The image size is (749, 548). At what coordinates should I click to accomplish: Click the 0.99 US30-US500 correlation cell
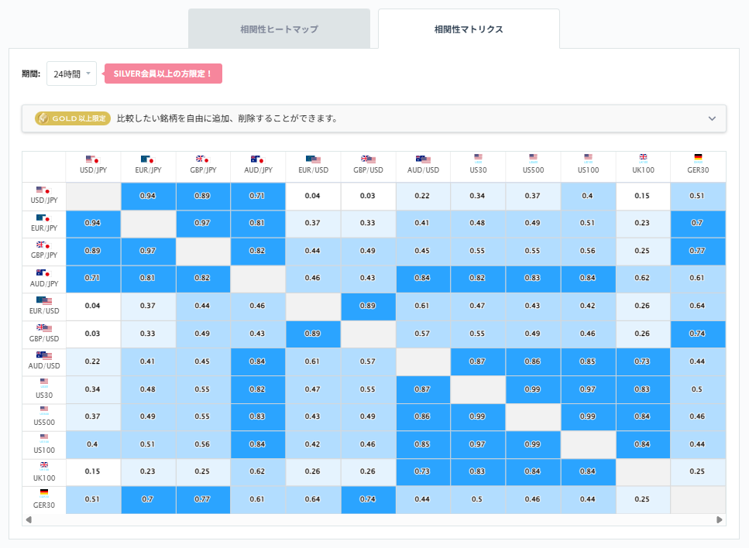[x=533, y=389]
